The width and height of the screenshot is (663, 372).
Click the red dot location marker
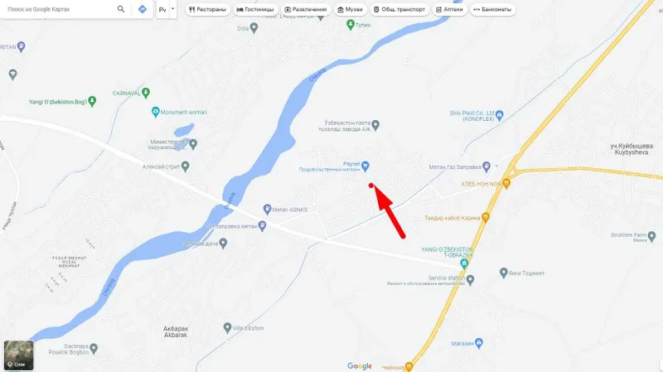(370, 186)
